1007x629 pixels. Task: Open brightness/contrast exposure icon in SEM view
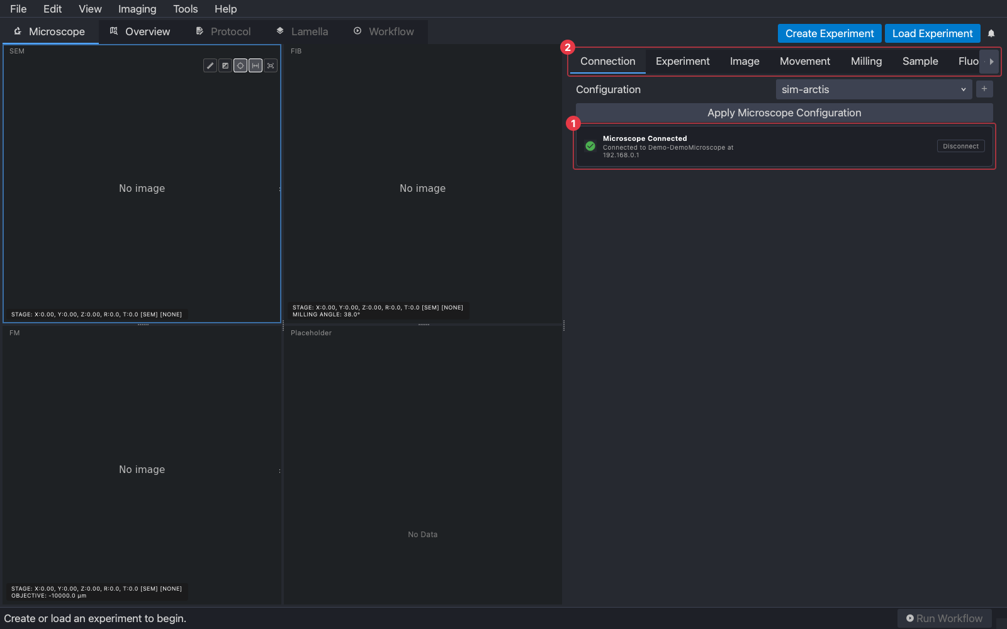[x=225, y=65]
